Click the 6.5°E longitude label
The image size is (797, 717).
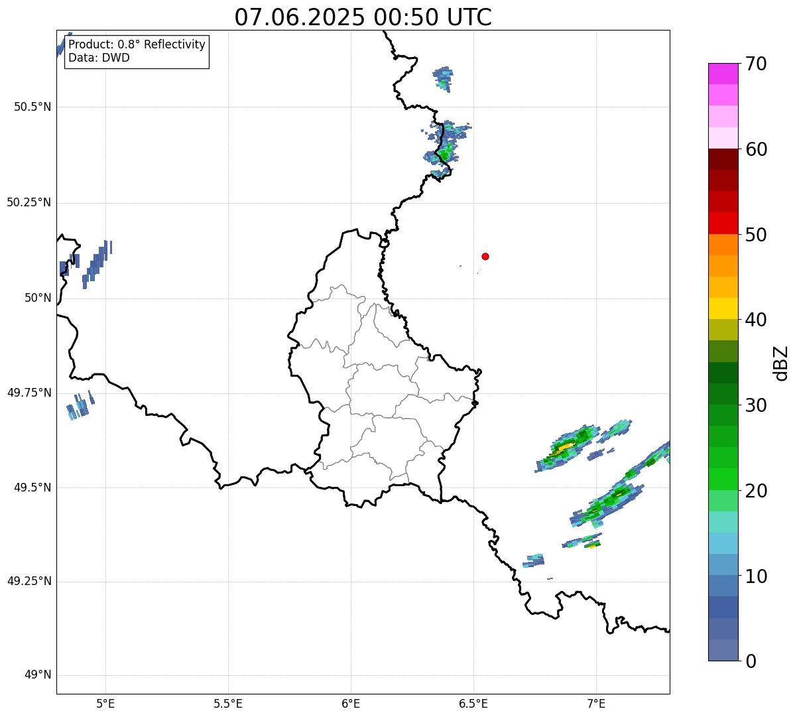coord(473,703)
